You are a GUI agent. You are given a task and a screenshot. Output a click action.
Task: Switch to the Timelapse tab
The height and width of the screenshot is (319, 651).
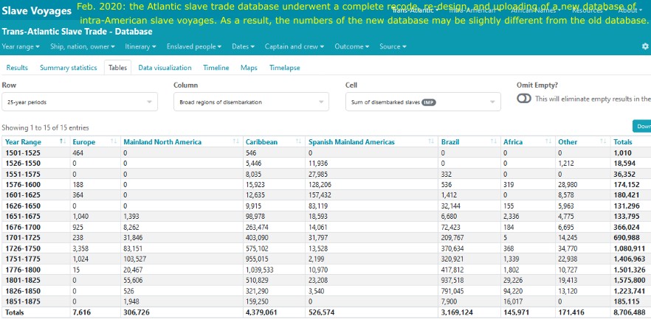(284, 68)
